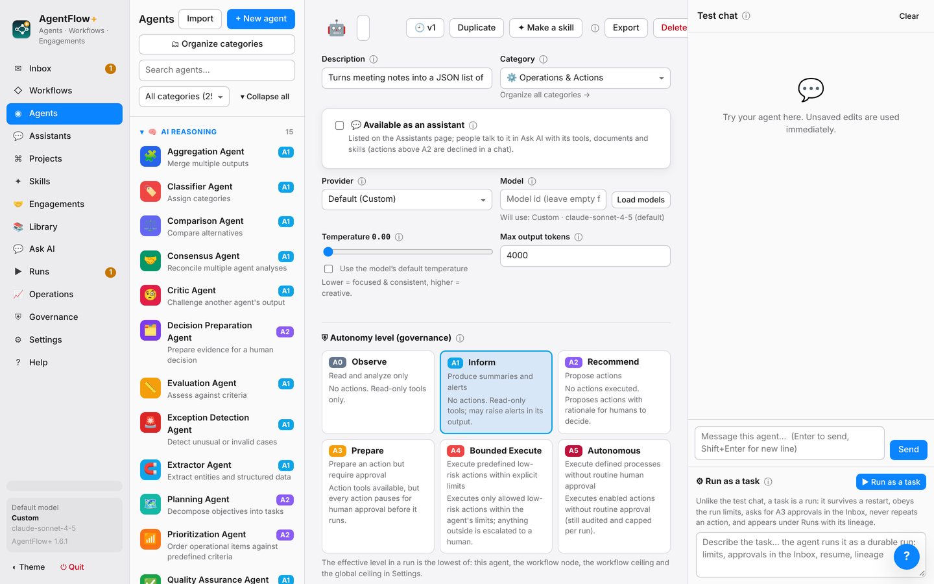This screenshot has width=934, height=584.
Task: Enable the Available as an assistant checkbox
Action: click(x=339, y=125)
